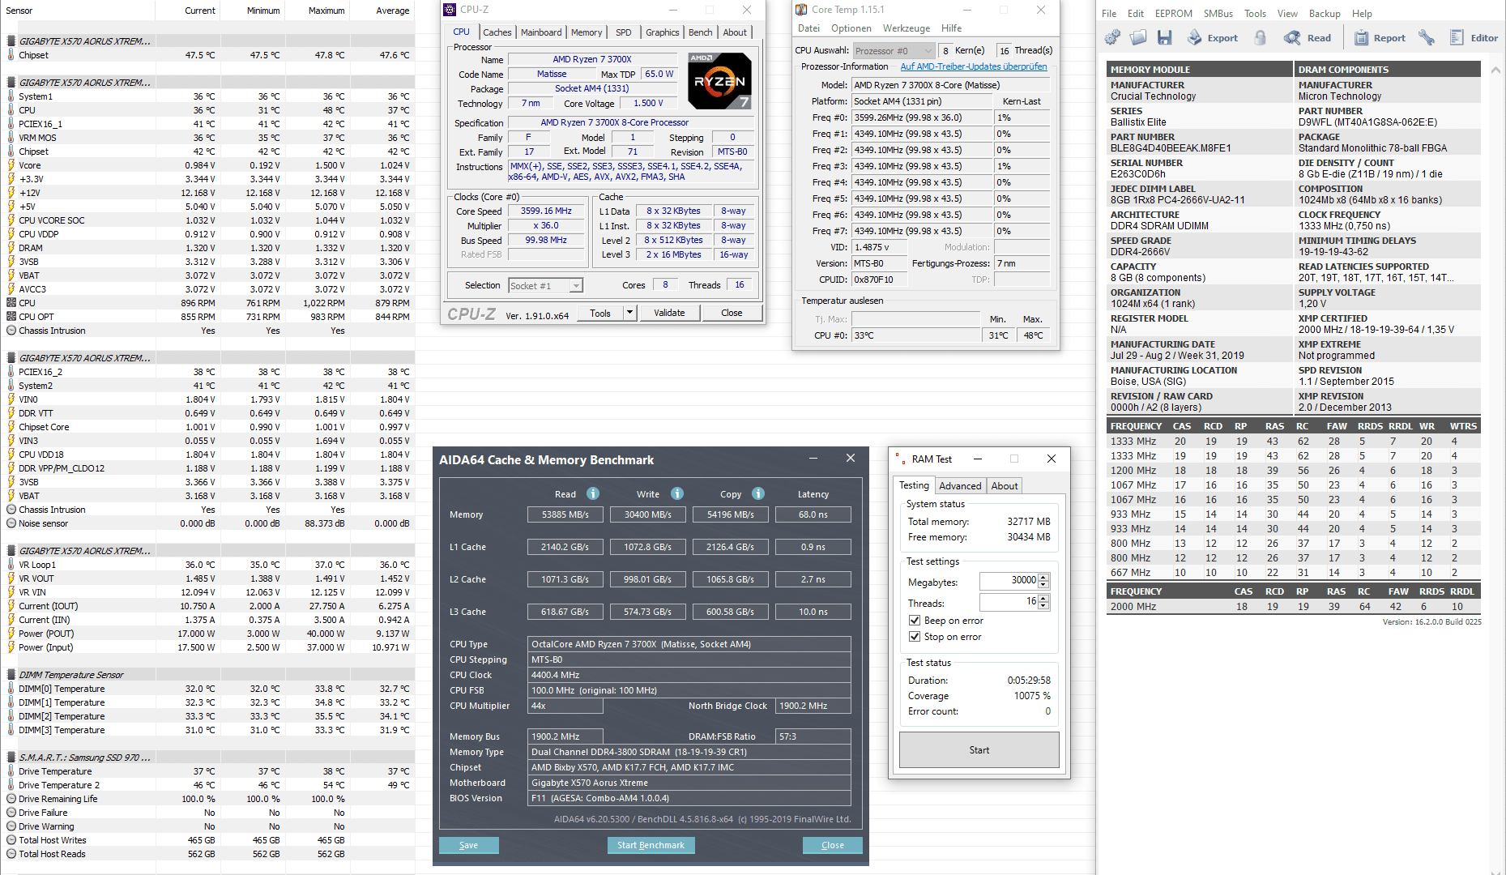
Task: Click the info icon beside AIDA64 Write column
Action: 677,493
